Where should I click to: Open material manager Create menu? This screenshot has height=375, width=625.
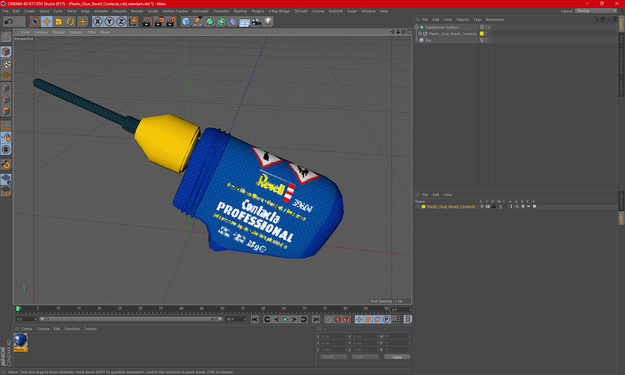(x=27, y=329)
